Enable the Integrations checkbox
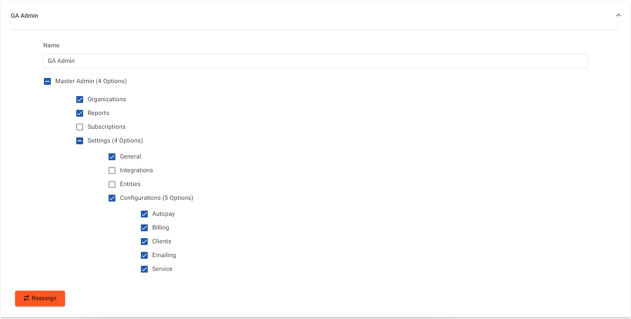 point(112,170)
